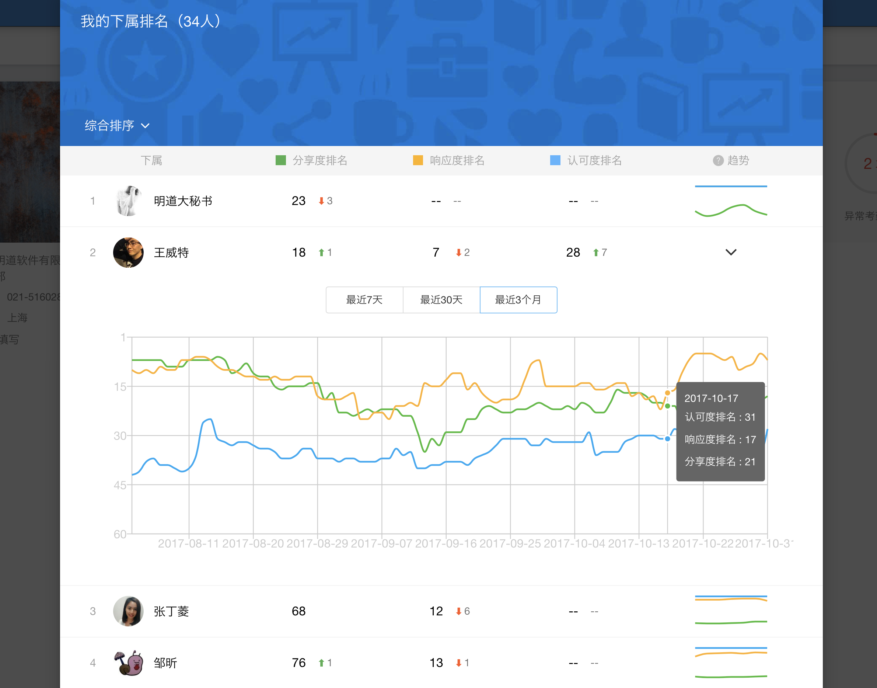Open 邹昕's cartoon avatar
This screenshot has width=877, height=688.
coord(128,663)
